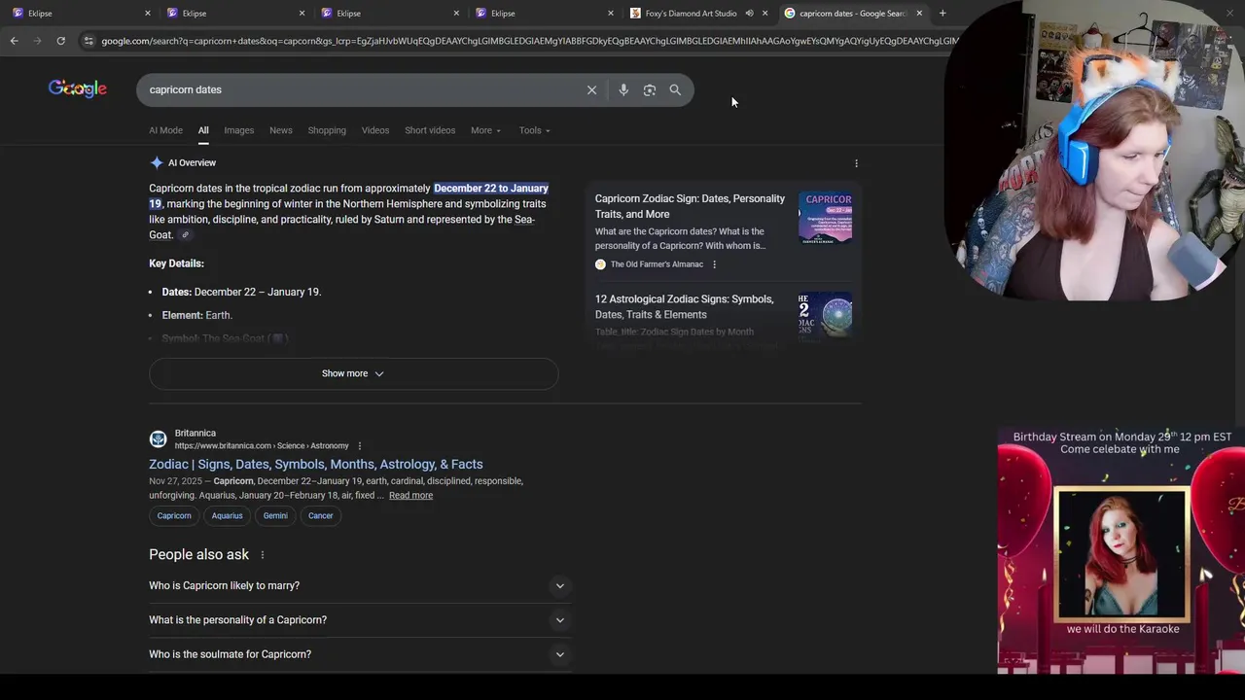Image resolution: width=1245 pixels, height=700 pixels.
Task: Click The Old Farmer's Almanac source name
Action: pos(657,264)
